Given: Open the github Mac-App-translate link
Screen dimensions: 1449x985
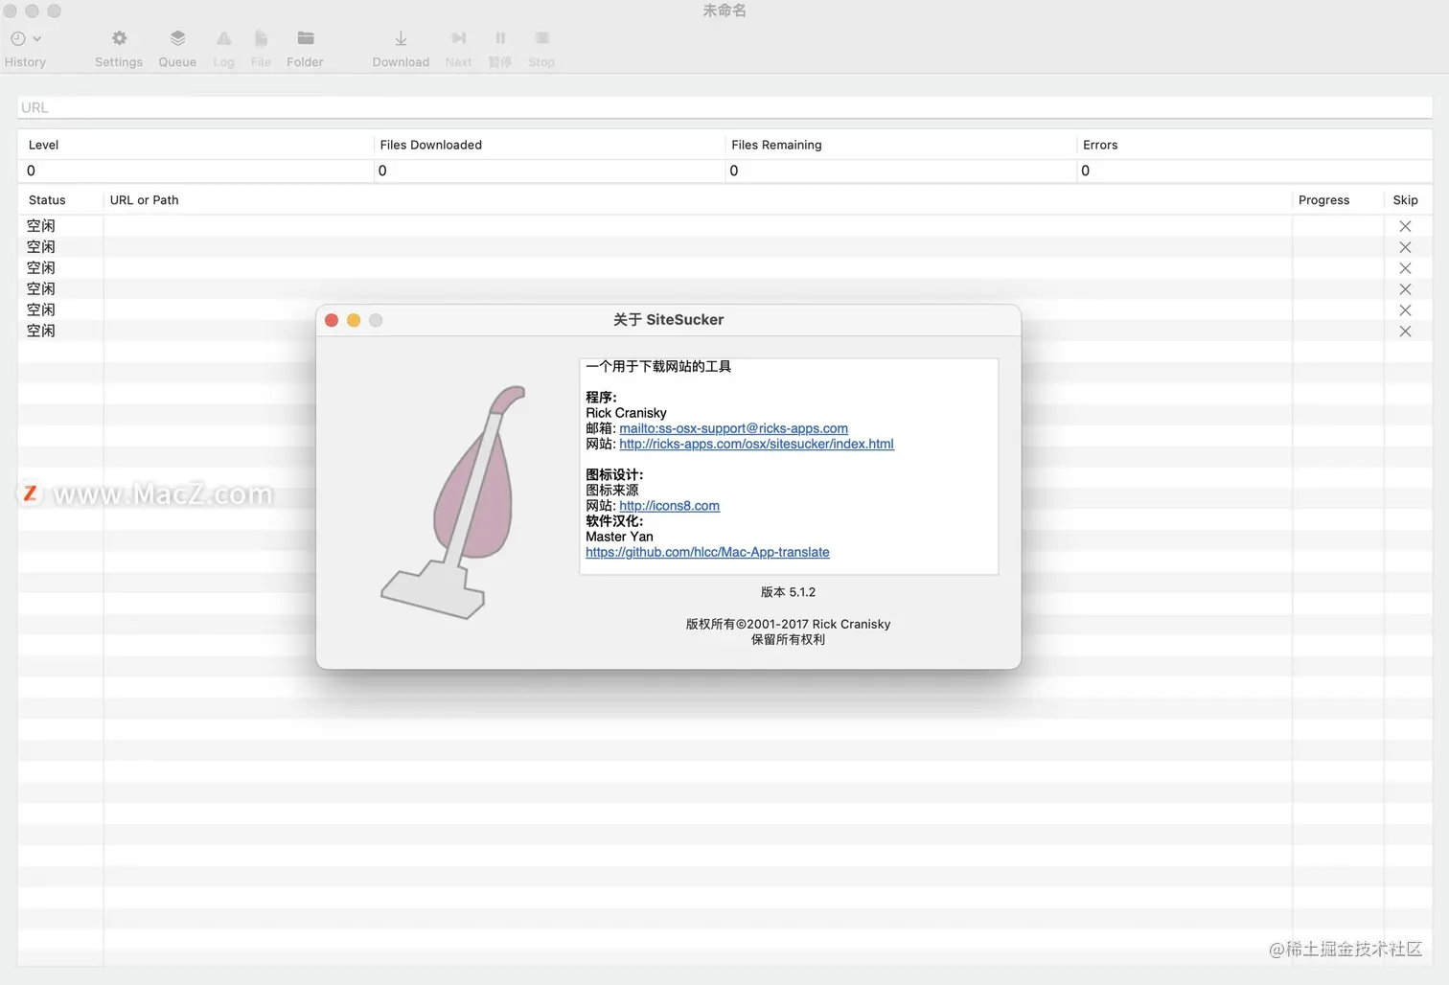Looking at the screenshot, I should pos(707,552).
